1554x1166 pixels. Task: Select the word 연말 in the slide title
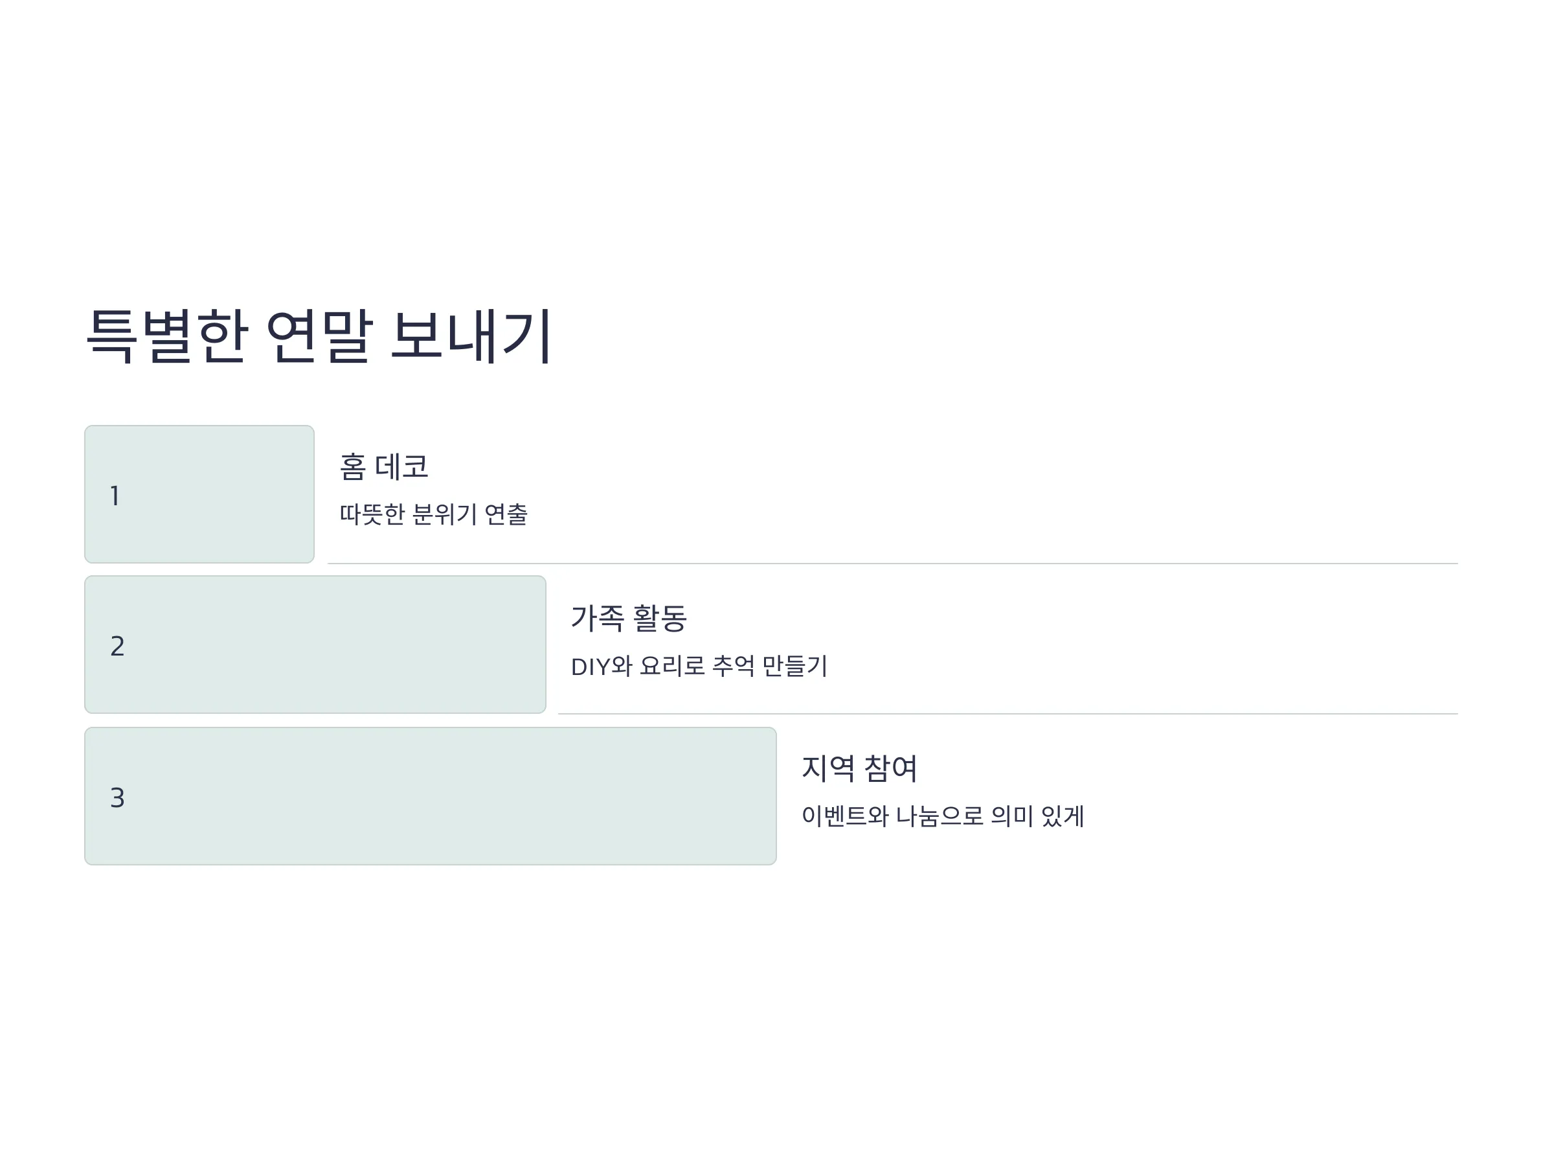pyautogui.click(x=320, y=336)
